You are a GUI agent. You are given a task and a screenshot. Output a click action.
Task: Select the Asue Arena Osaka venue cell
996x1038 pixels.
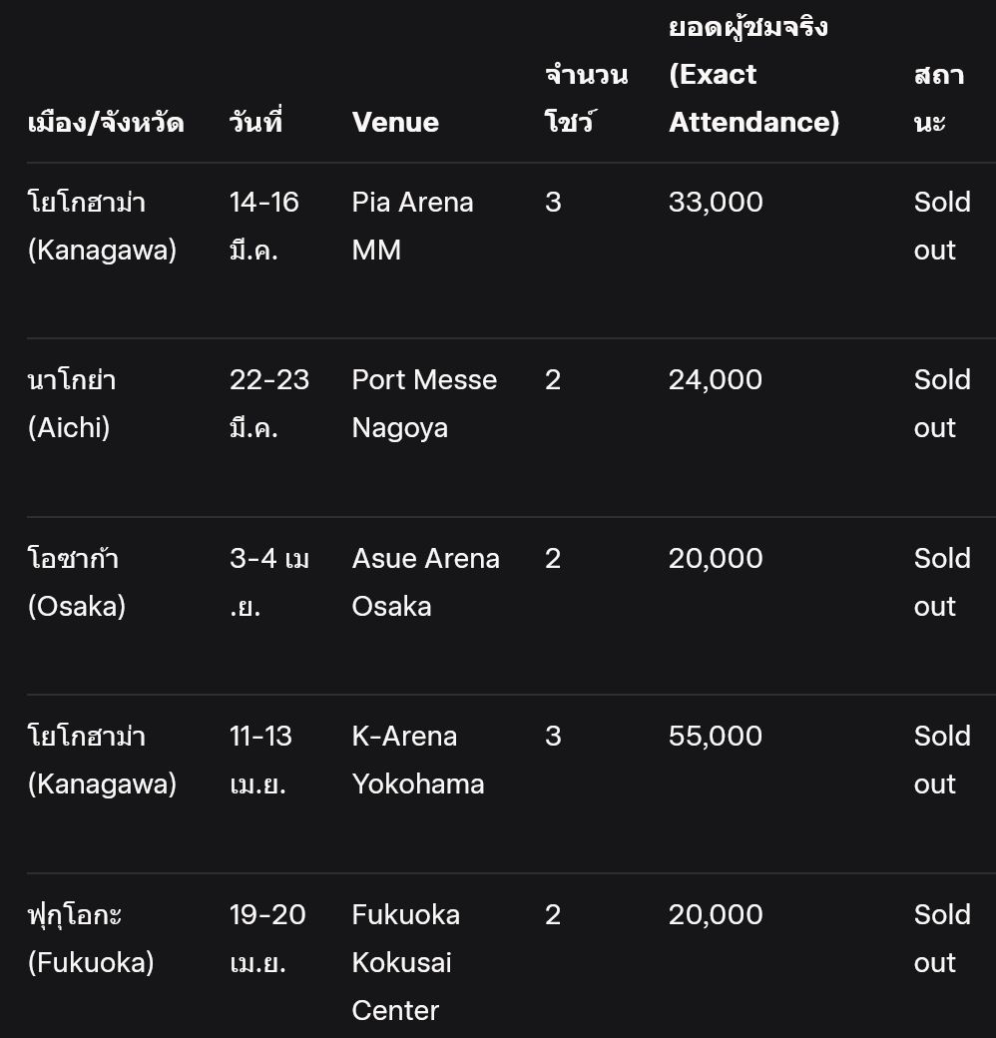(425, 582)
